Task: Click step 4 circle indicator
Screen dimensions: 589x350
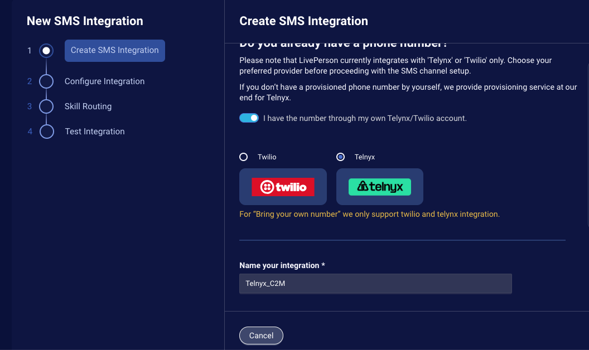Action: pos(47,132)
